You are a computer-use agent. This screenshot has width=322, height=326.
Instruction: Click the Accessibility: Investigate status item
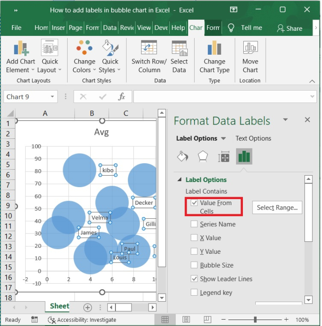[x=82, y=320]
